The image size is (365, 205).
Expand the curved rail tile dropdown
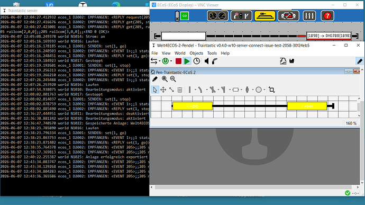[x=207, y=90]
